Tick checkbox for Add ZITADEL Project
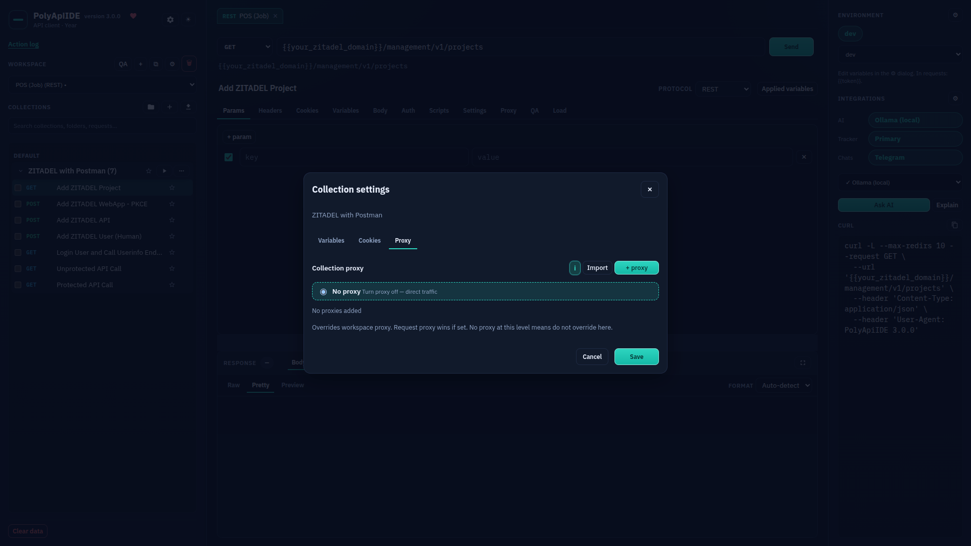 click(18, 188)
